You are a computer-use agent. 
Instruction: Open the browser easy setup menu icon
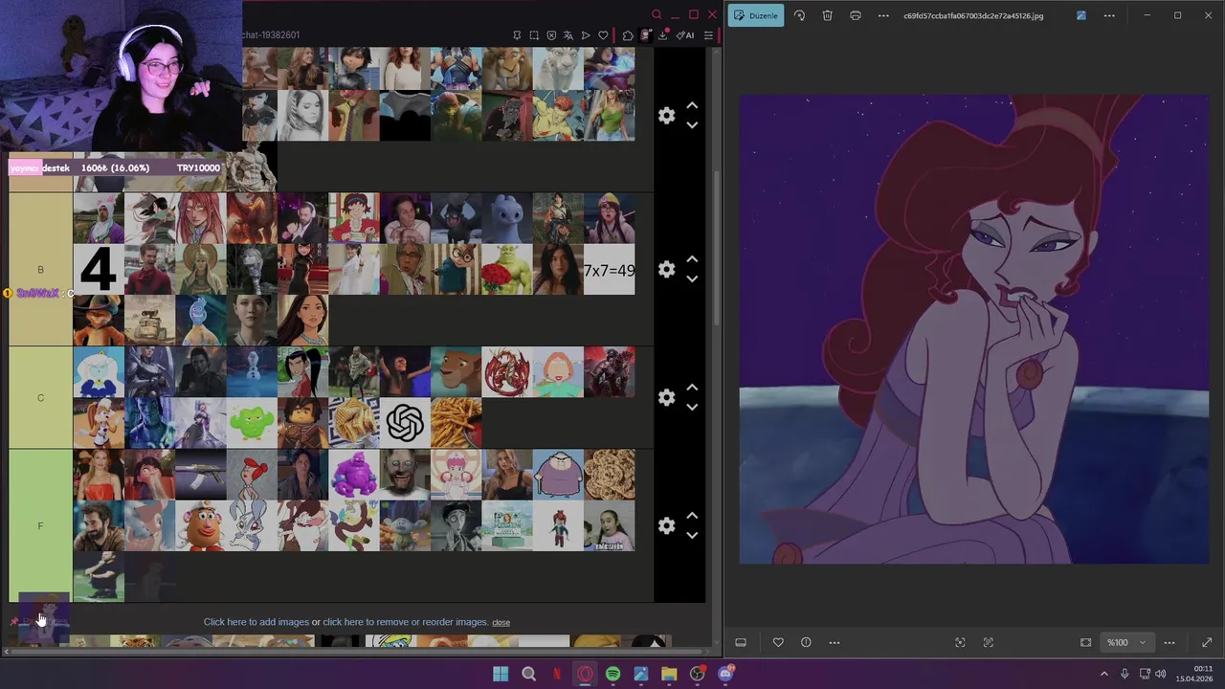click(x=708, y=35)
